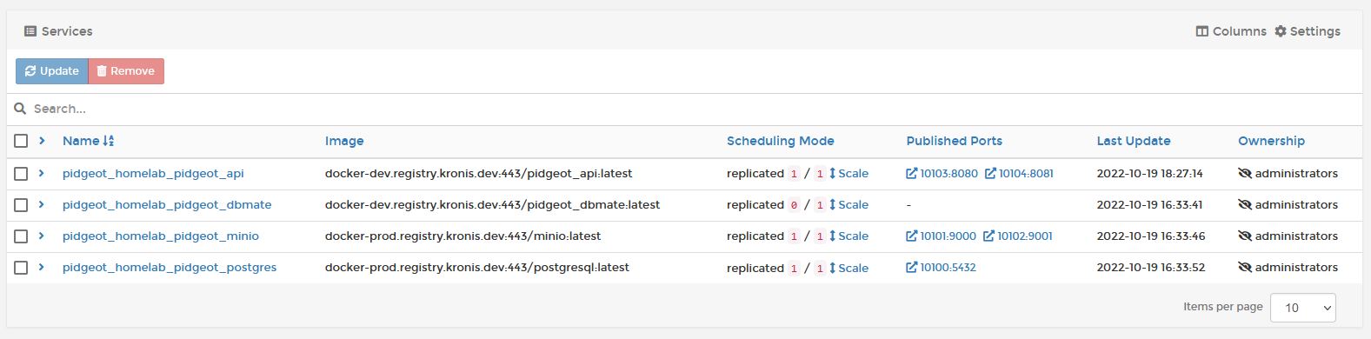Sort by Scheduling Mode column header
Image resolution: width=1371 pixels, height=339 pixels.
(x=780, y=141)
